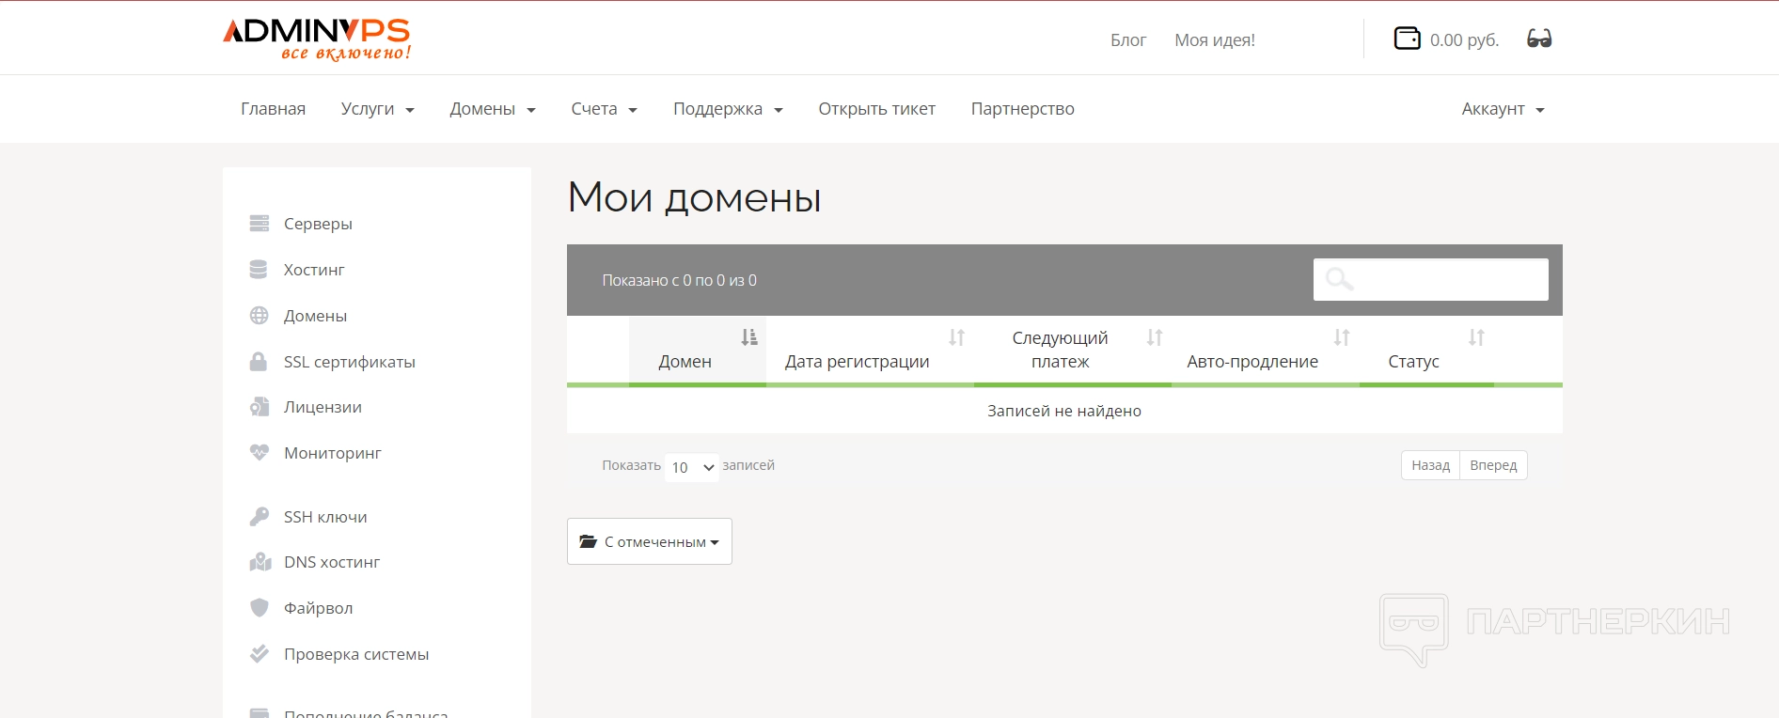The width and height of the screenshot is (1779, 718).
Task: Open the Серверы sidebar section
Action: tap(318, 224)
